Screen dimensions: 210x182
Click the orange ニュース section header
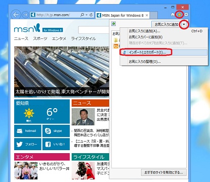point(90,103)
